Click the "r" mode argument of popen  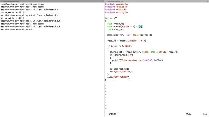[x=142, y=41]
